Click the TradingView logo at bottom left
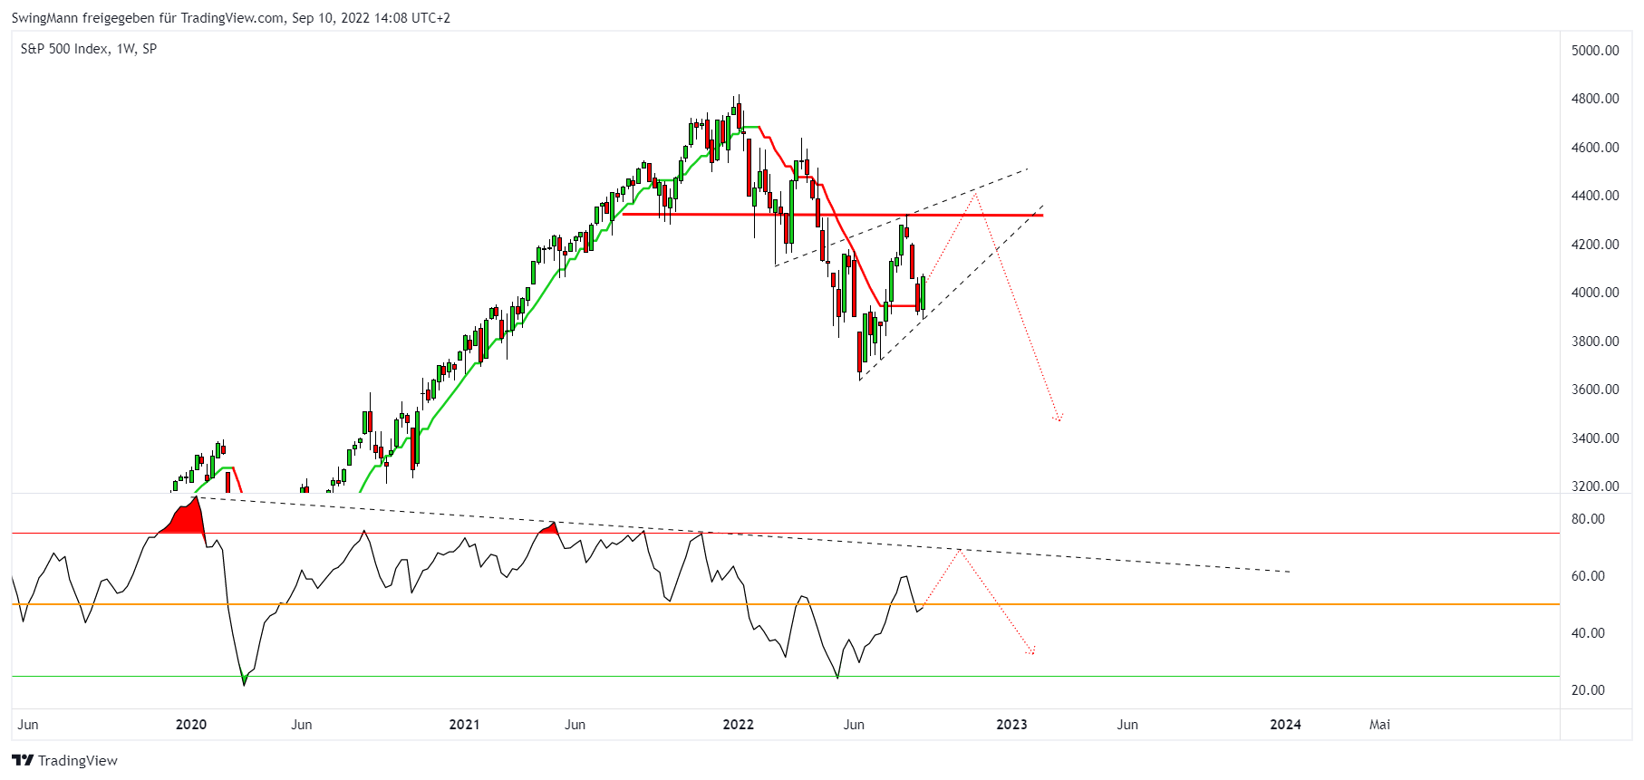Image resolution: width=1644 pixels, height=780 pixels. click(64, 760)
